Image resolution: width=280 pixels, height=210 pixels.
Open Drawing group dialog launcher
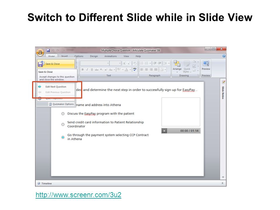[x=198, y=76]
